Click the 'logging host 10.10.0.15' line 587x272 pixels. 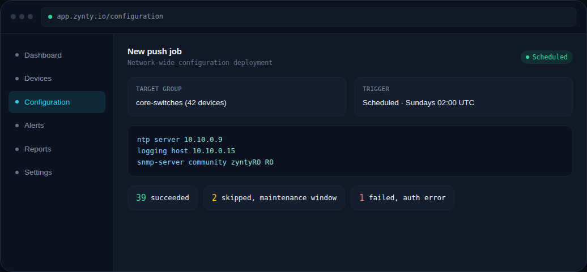click(186, 151)
